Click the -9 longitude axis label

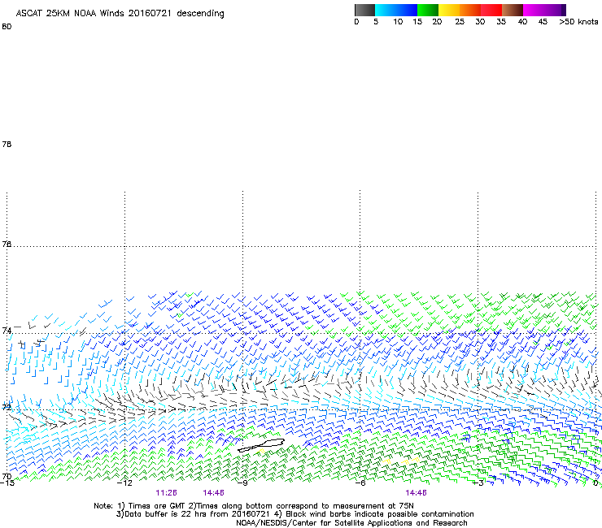242,483
